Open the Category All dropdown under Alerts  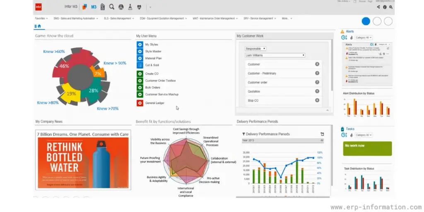tap(364, 38)
